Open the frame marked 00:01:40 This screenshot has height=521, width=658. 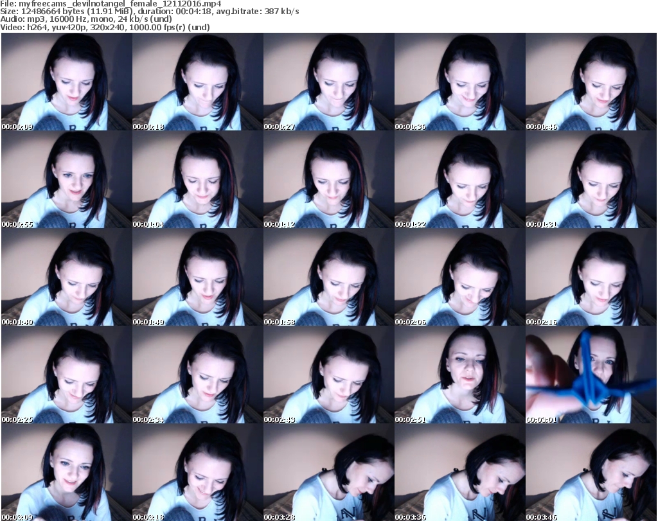click(66, 278)
